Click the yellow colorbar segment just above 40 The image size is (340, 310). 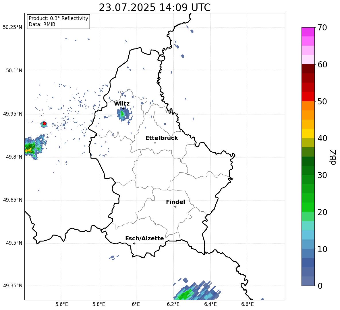coord(308,133)
